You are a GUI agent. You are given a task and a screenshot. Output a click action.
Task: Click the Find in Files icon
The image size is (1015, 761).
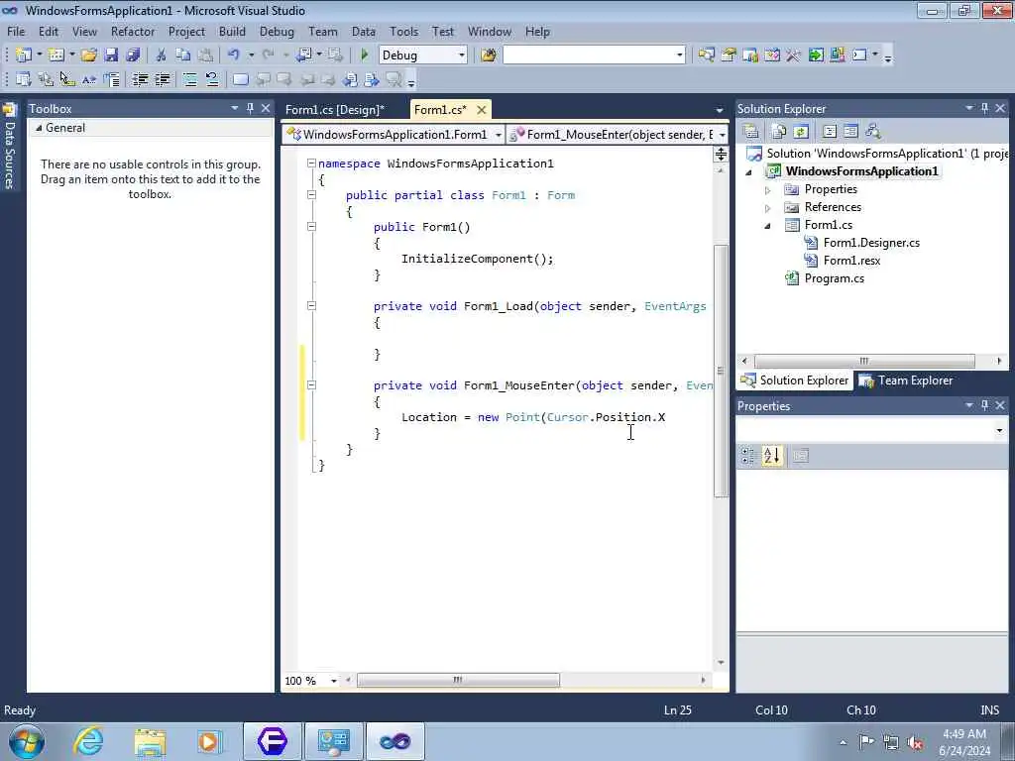point(489,55)
